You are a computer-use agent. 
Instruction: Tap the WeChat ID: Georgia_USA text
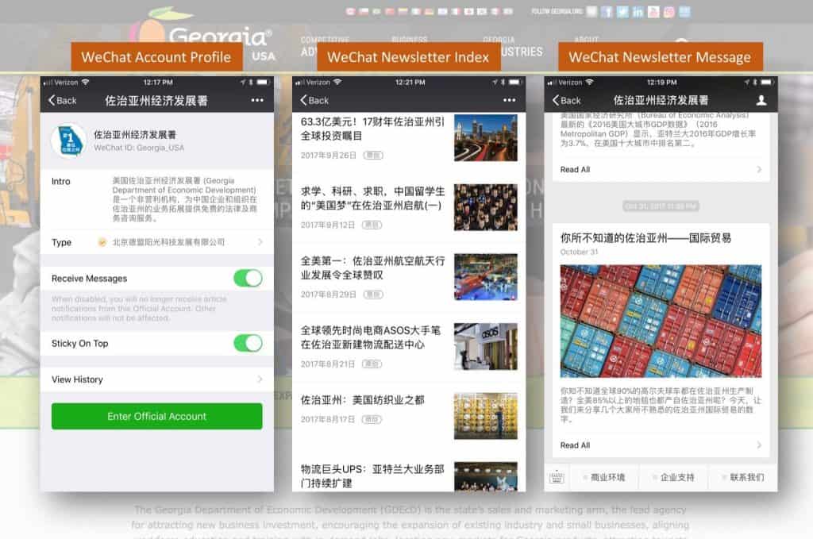[138, 148]
